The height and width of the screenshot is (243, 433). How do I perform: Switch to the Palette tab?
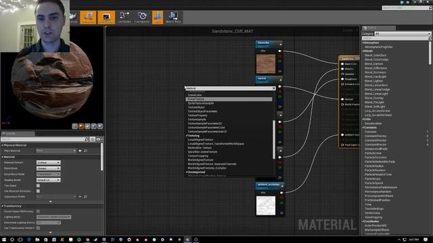[379, 28]
